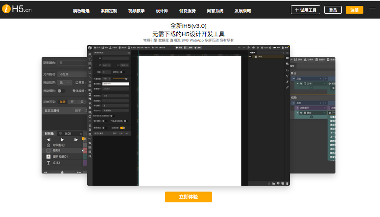Open the 允许拖动 dropdown
The width and height of the screenshot is (380, 217).
pyautogui.click(x=72, y=74)
